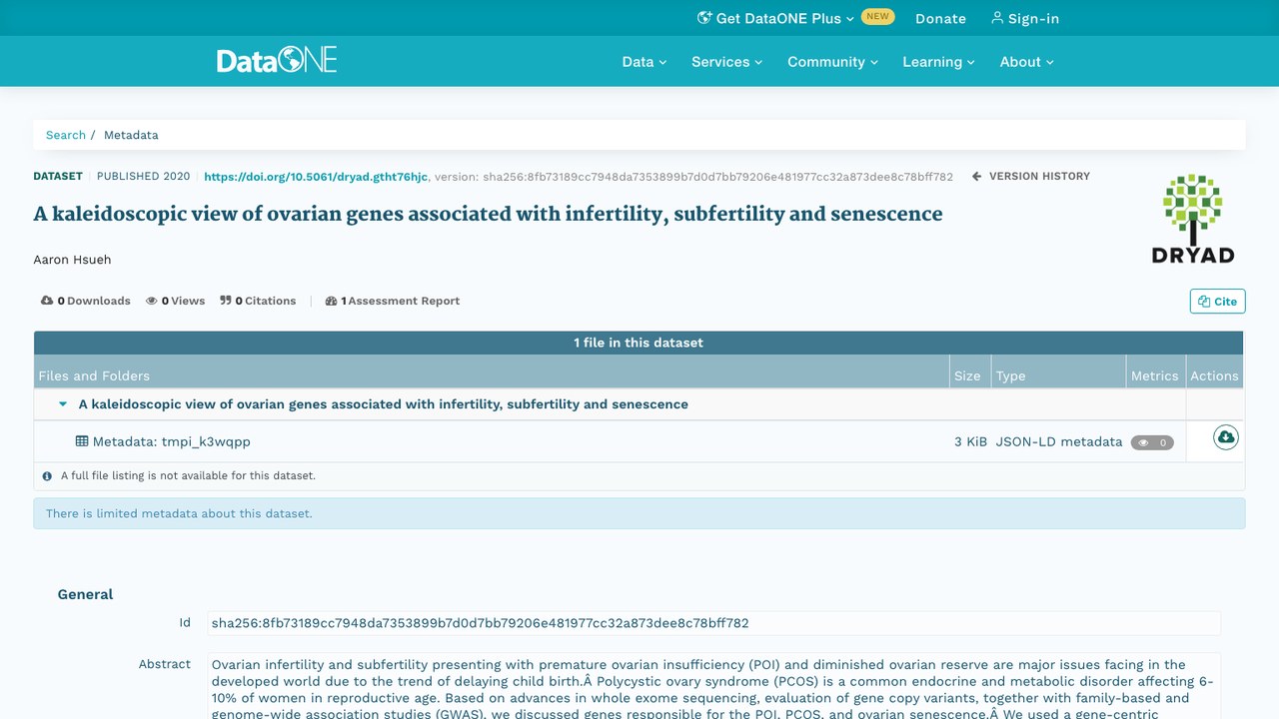Viewport: 1279px width, 719px height.
Task: Click the DataONE logo
Action: [277, 61]
